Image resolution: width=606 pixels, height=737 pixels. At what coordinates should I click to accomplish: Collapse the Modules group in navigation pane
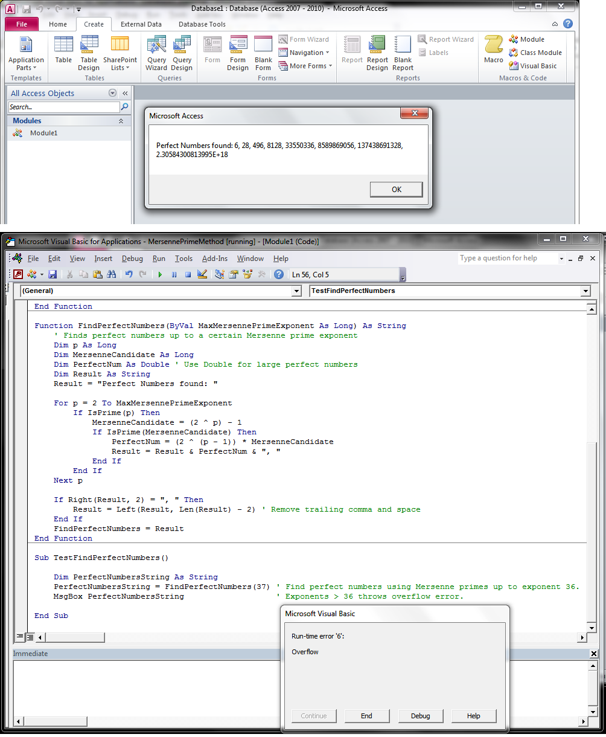click(x=121, y=121)
